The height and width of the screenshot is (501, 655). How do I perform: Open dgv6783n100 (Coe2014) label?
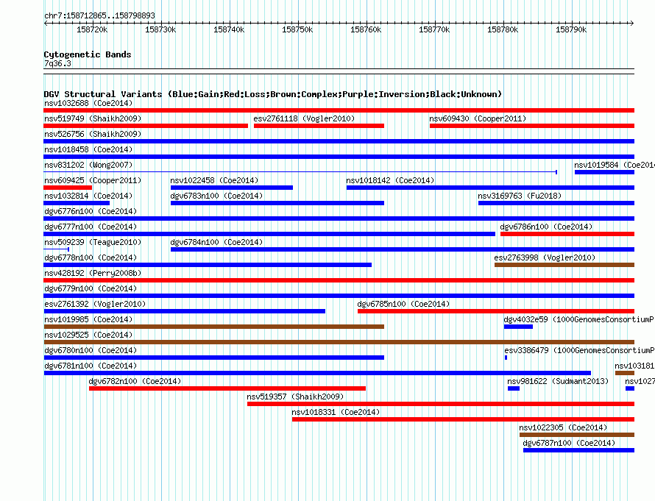(x=216, y=196)
